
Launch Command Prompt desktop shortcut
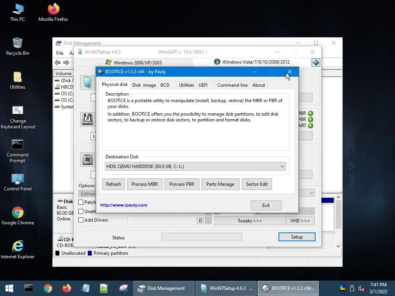tap(17, 151)
